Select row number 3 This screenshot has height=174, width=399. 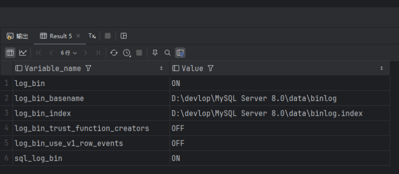pyautogui.click(x=6, y=113)
